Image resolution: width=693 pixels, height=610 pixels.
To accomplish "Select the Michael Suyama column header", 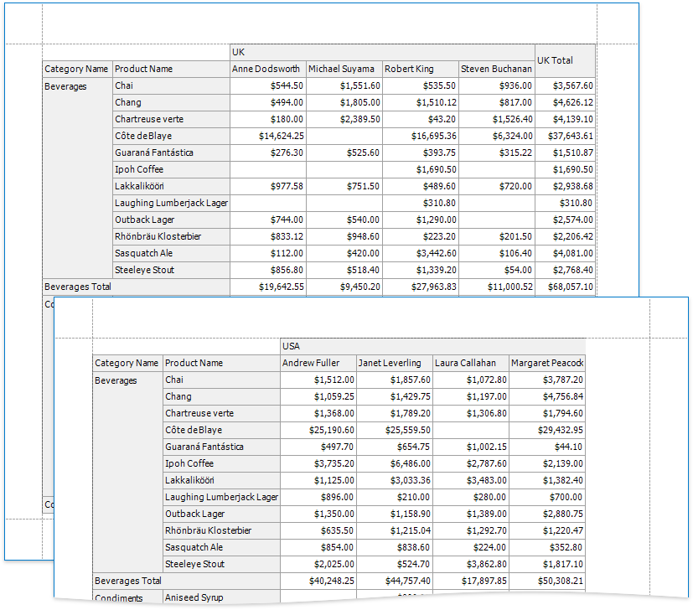I will pos(344,69).
